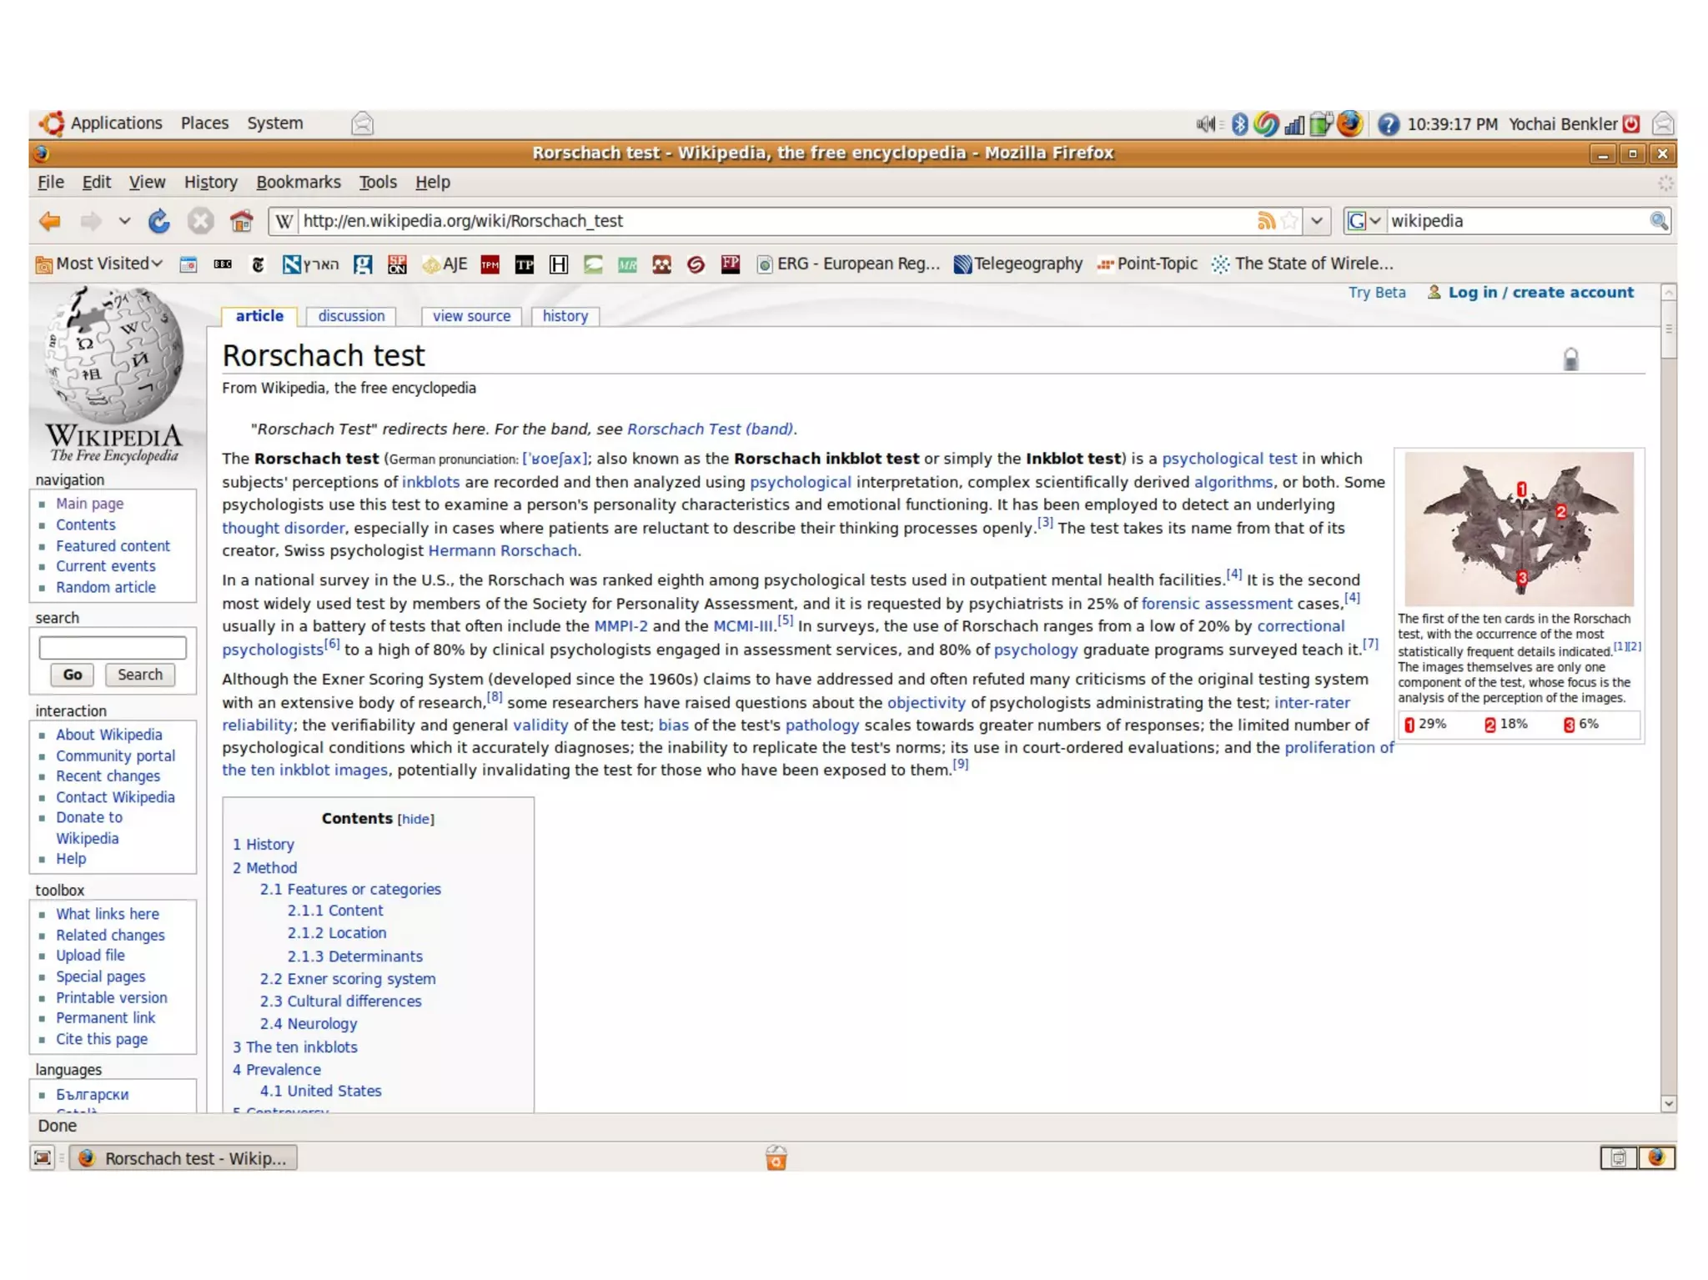Open the Bookmarks menu

click(x=298, y=182)
